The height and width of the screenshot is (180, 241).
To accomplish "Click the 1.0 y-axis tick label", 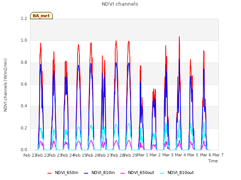I will tap(24, 40).
